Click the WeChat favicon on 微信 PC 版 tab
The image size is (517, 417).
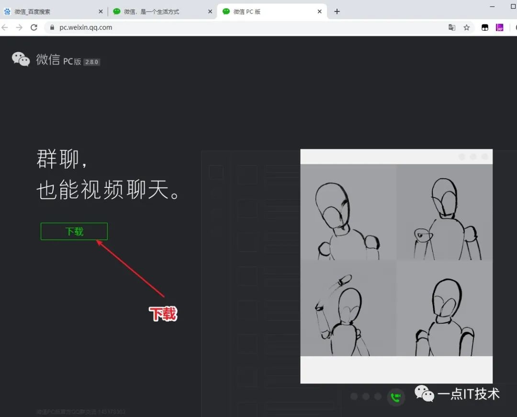(x=225, y=11)
